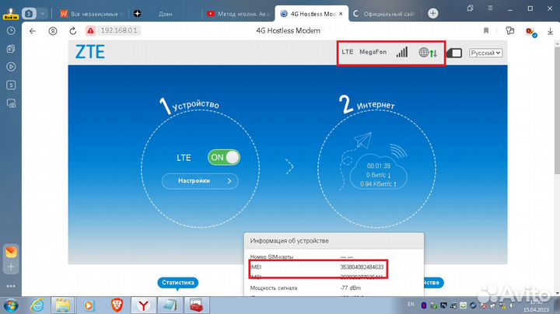Open the media player taskbar icon
560x314 pixels.
(x=89, y=305)
